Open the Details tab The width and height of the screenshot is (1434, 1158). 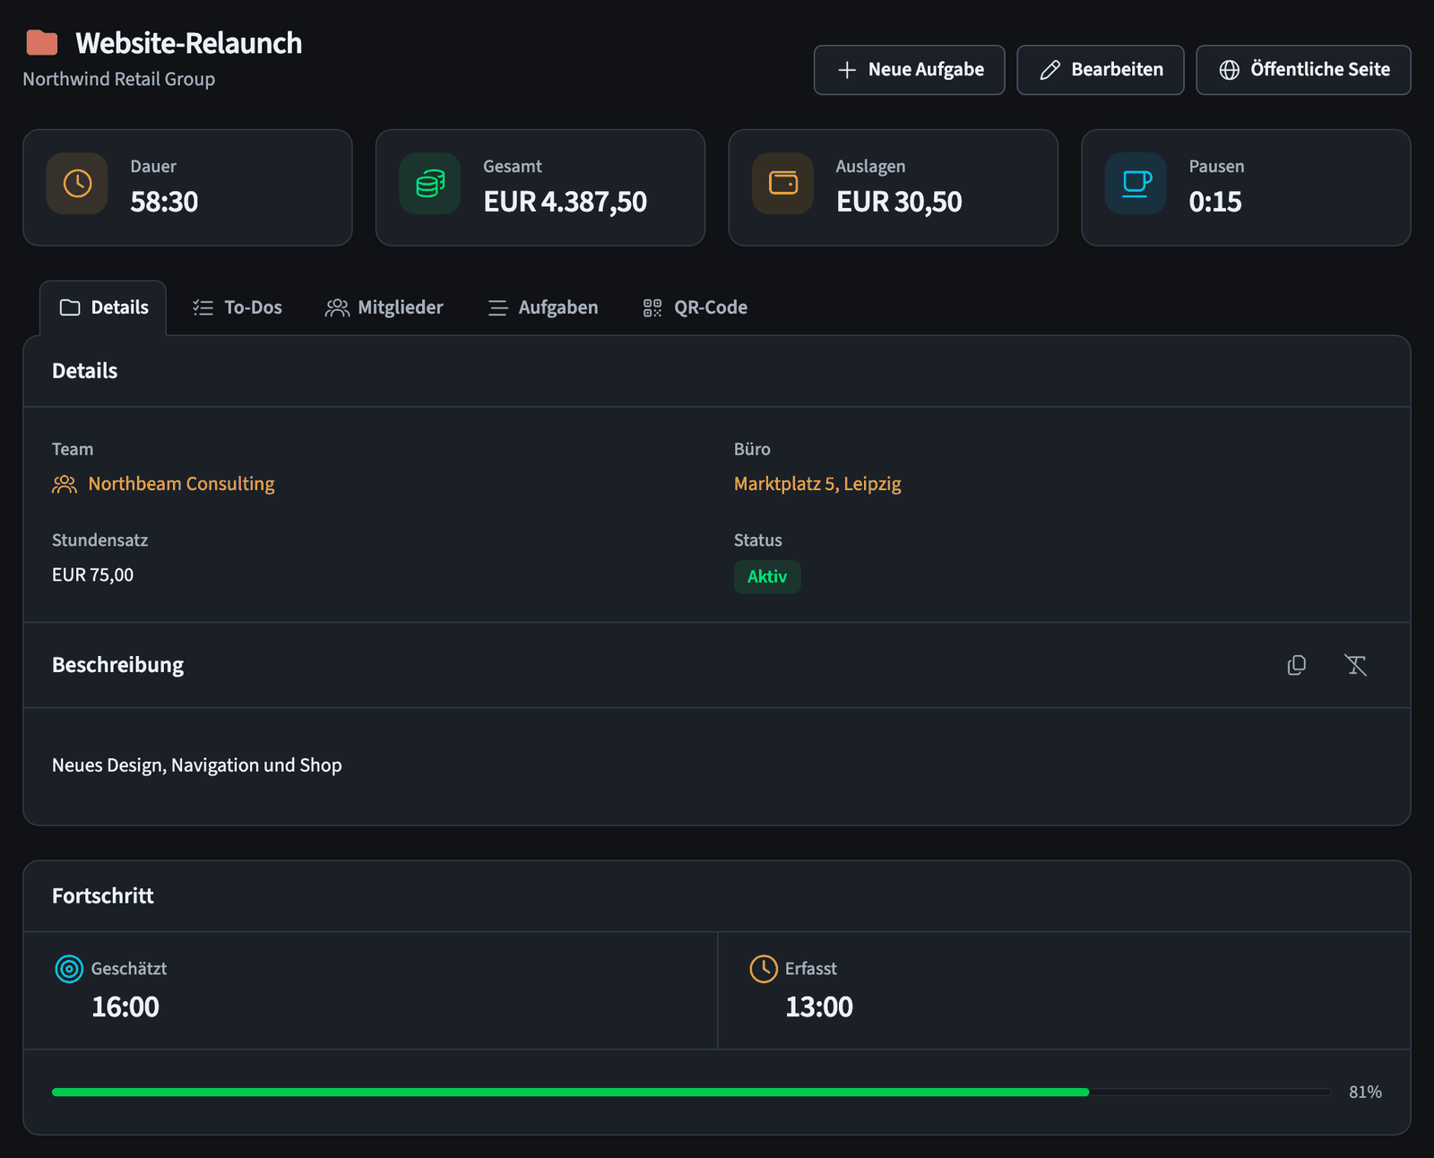point(104,307)
